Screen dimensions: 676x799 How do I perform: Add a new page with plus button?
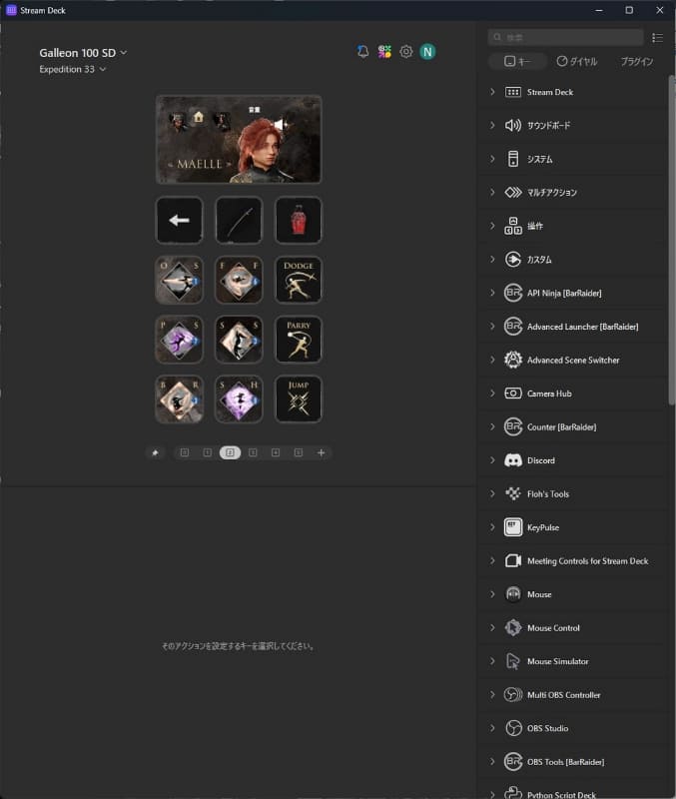(321, 452)
